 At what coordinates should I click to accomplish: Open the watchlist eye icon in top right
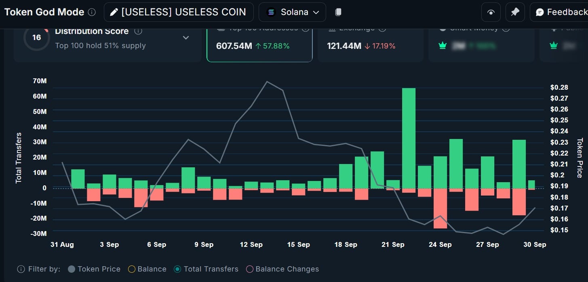pos(491,12)
